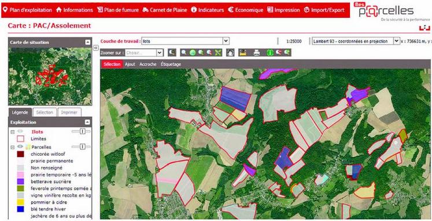Click the 'Parcelles' layer name

pos(41,147)
